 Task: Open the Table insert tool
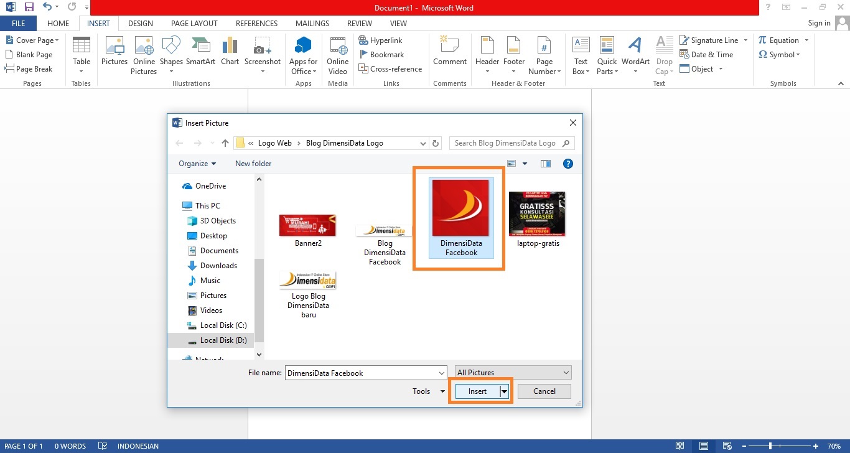pos(82,55)
